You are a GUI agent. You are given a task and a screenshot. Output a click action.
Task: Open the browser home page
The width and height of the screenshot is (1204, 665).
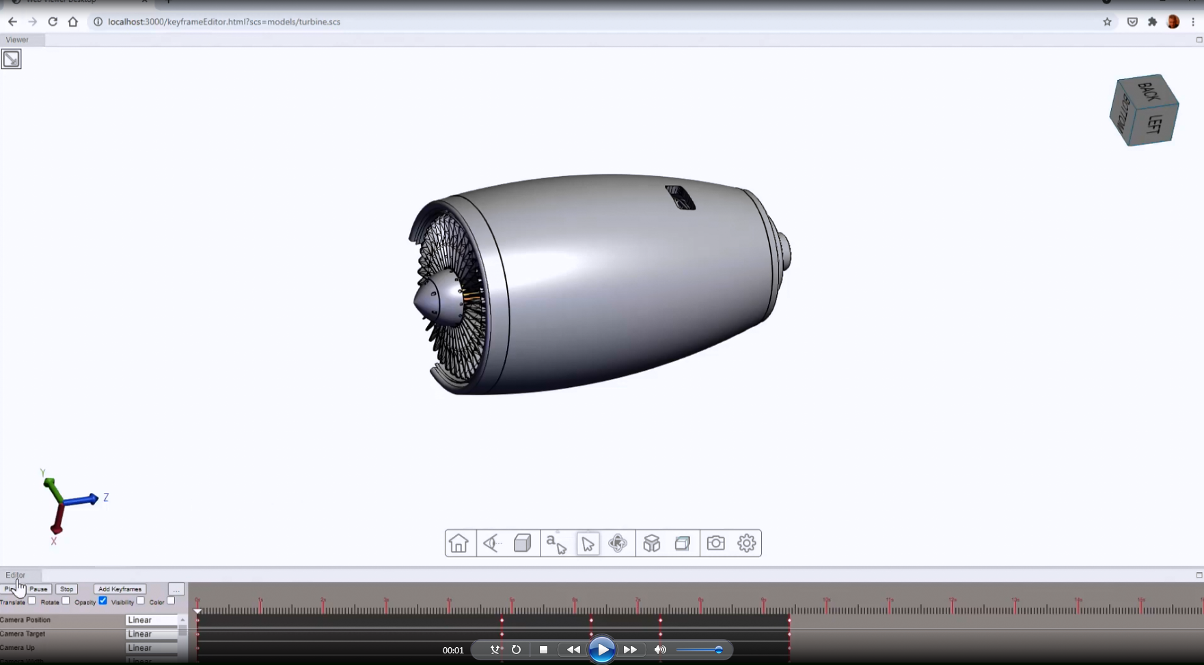click(x=73, y=22)
